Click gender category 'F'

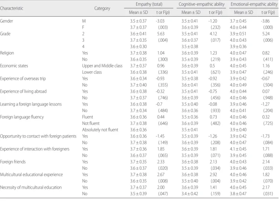pos(83,27)
